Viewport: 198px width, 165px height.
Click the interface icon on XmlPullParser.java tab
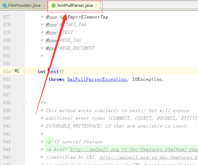pos(54,5)
